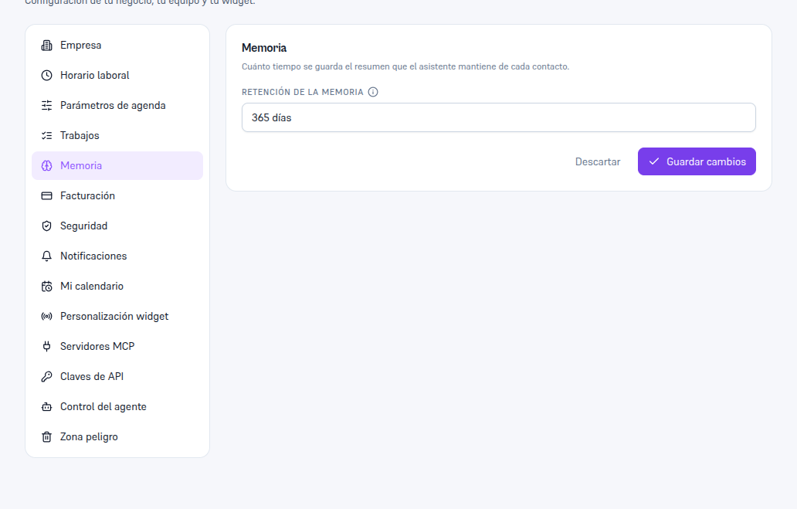
Task: Click the Memoria panel heading
Action: click(264, 48)
